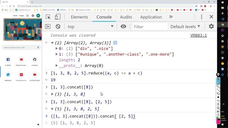228x128 pixels.
Task: Select the Console tab
Action: click(x=104, y=17)
